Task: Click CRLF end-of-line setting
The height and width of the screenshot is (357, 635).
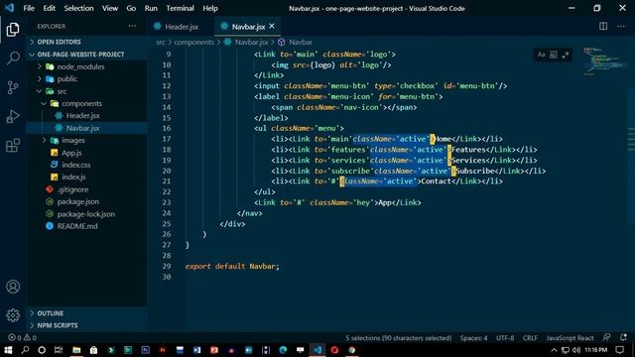Action: click(x=530, y=337)
